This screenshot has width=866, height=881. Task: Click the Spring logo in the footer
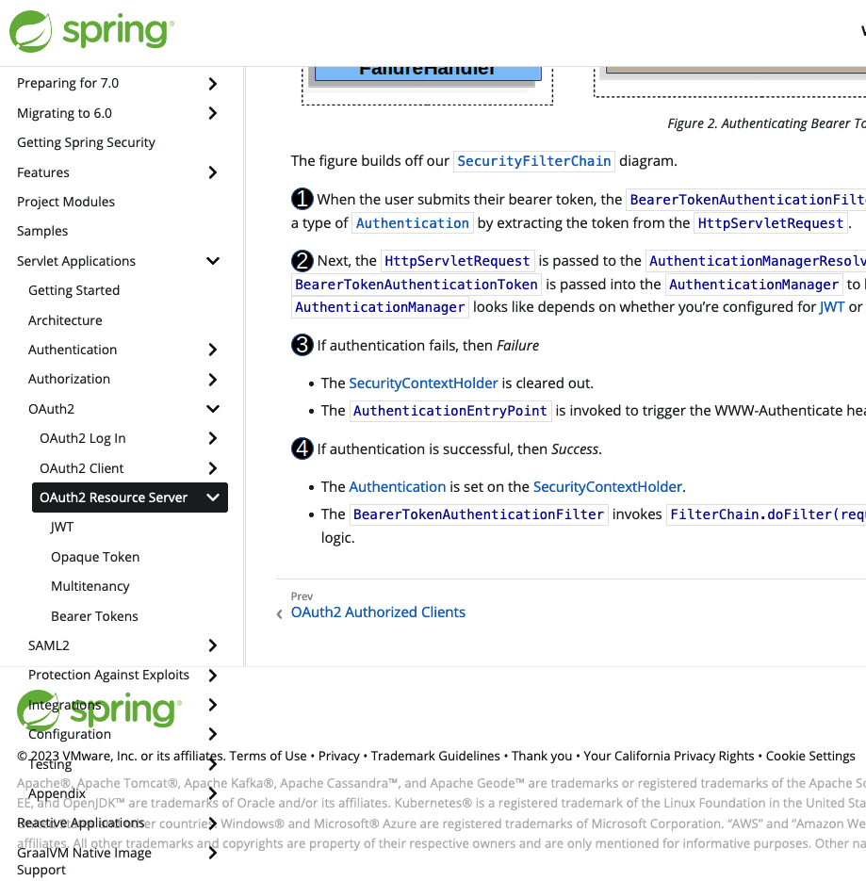tap(99, 710)
